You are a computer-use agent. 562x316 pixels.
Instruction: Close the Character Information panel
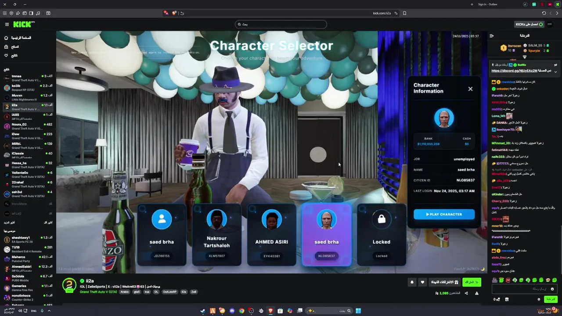(x=470, y=89)
